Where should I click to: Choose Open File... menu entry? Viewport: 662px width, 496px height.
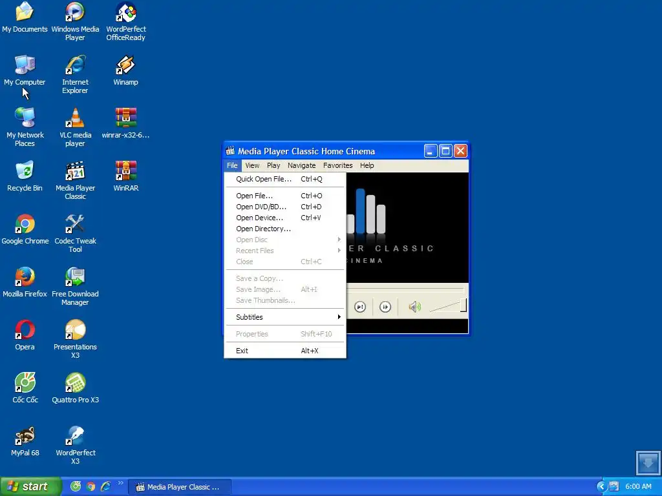coord(285,196)
